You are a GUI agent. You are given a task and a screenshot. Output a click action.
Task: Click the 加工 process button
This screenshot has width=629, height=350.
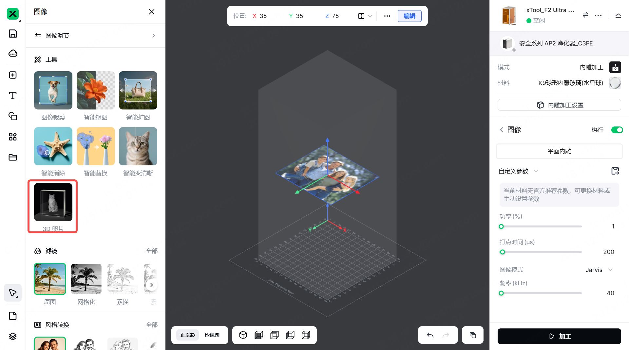click(x=559, y=336)
